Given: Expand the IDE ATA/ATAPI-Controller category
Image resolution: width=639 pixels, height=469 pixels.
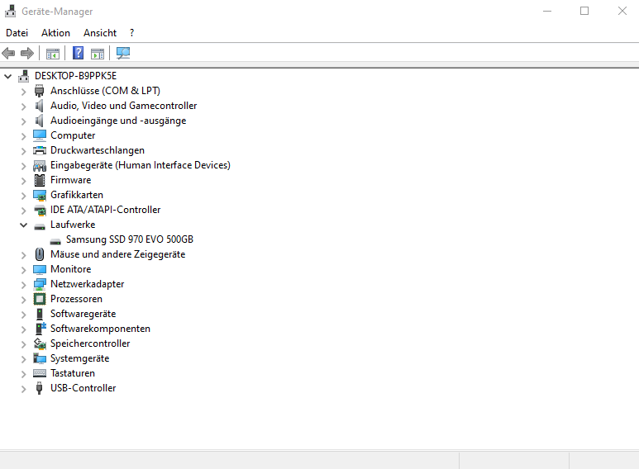Looking at the screenshot, I should tap(24, 210).
